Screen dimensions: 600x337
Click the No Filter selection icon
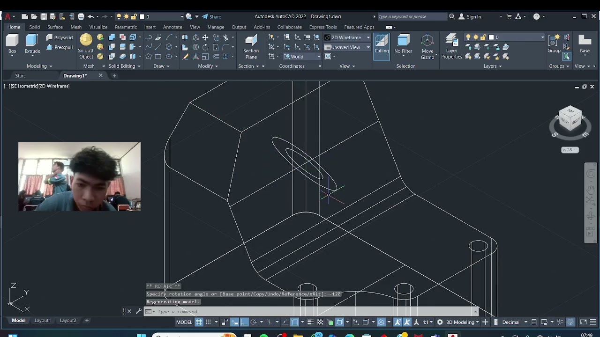pyautogui.click(x=403, y=44)
